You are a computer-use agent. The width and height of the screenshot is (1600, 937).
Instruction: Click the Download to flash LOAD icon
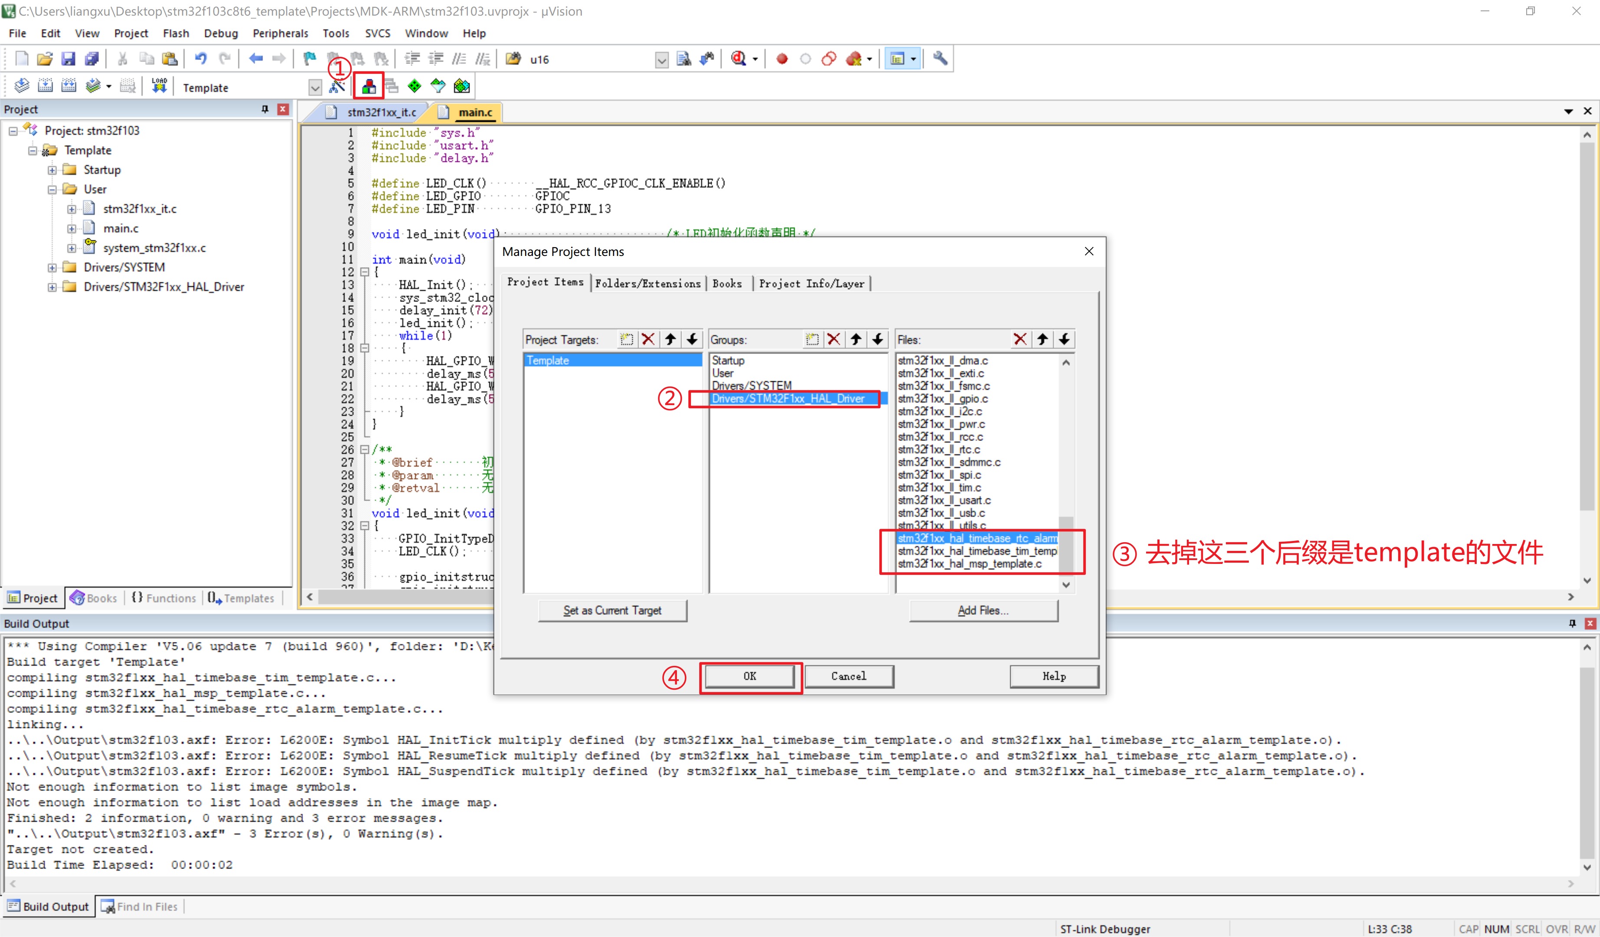click(159, 86)
